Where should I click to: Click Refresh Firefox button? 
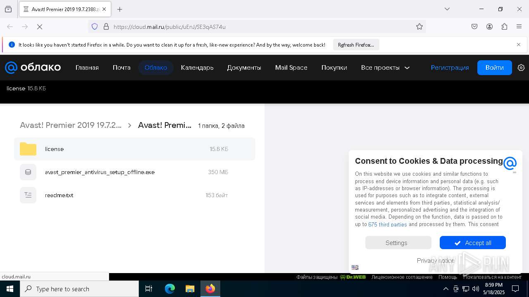point(356,45)
